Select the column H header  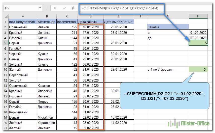[x=198, y=16]
